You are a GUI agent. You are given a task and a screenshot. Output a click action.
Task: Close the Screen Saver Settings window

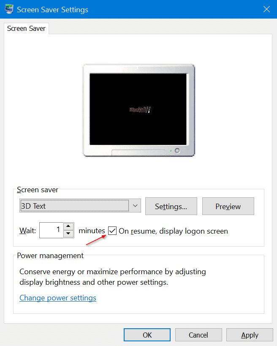click(x=266, y=9)
